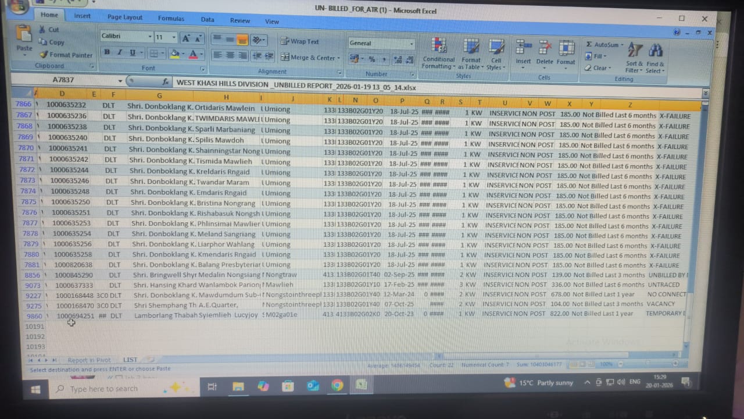This screenshot has height=419, width=744.
Task: Open the Name Box dropdown arrow
Action: [120, 81]
